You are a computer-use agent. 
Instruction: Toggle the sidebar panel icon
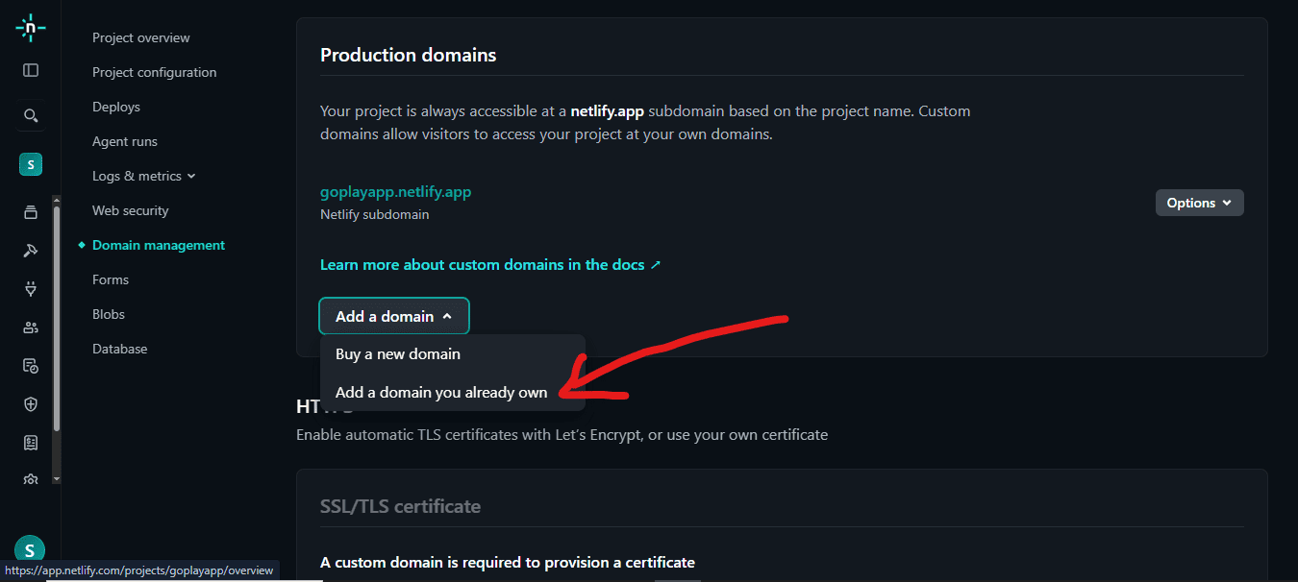(x=31, y=70)
